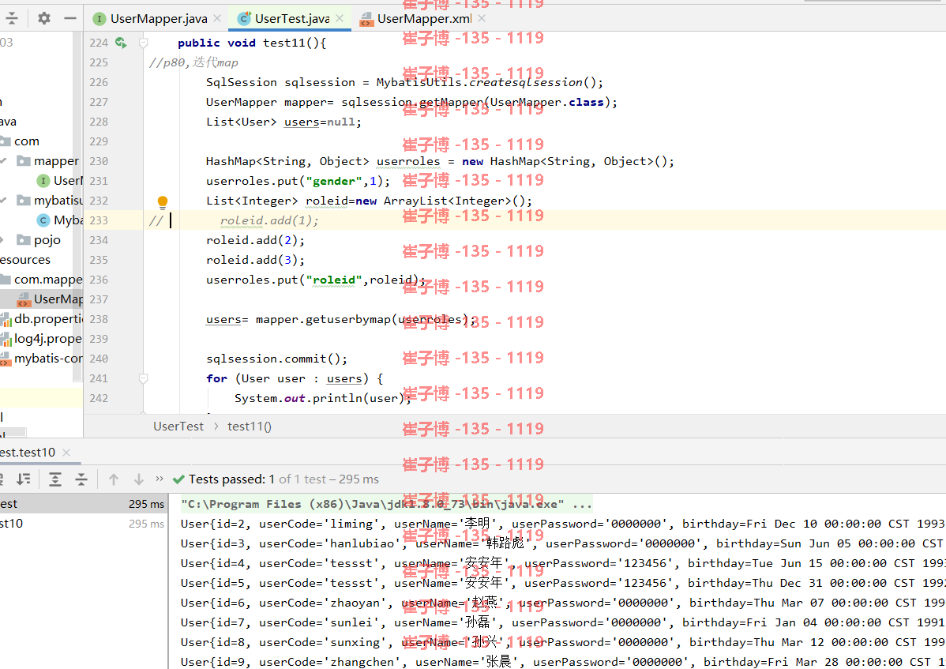Open the UserMapper xml file in tree
The height and width of the screenshot is (669, 946).
coord(50,299)
